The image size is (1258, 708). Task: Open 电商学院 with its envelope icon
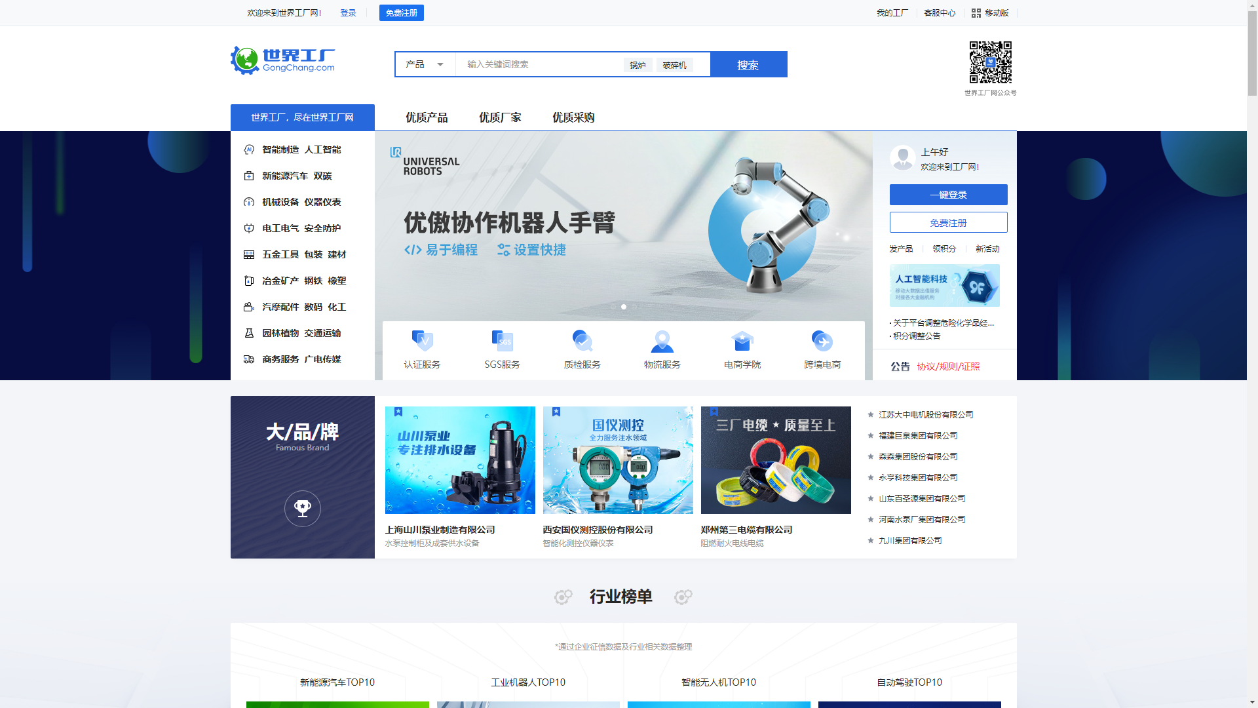[x=742, y=340]
